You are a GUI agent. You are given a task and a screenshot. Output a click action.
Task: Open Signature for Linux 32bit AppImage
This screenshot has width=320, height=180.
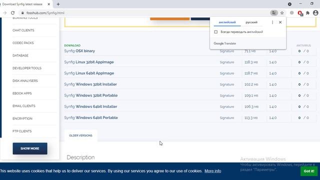click(227, 62)
